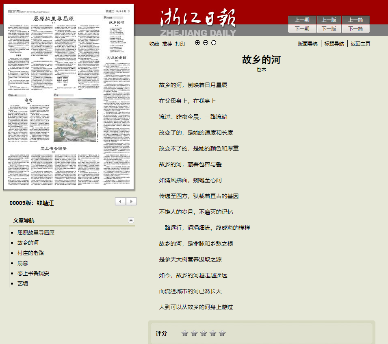The image size is (388, 344).
Task: Rate the article five stars
Action: pos(222,333)
